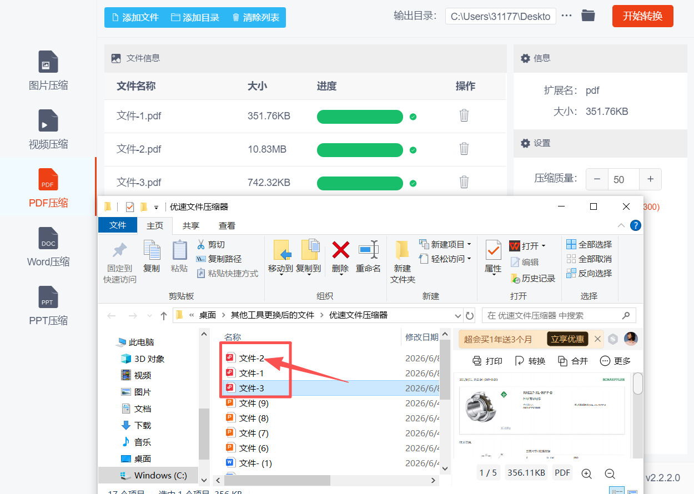
Task: Click the progress bar of 文件-1.pdf
Action: (x=360, y=117)
